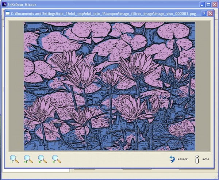219x180 pixels.
Task: Click the image dialog title bar icon
Action: 8,14
